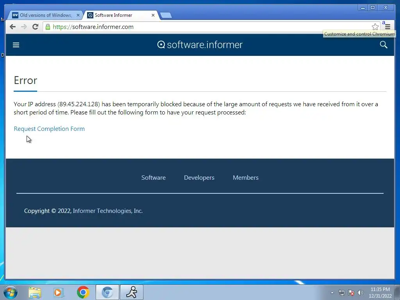The height and width of the screenshot is (300, 400).
Task: Open a new browser tab
Action: click(166, 16)
